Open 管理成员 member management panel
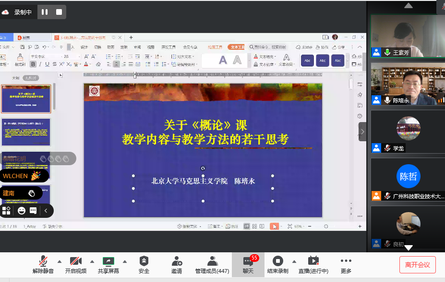Viewport: 445px width, 282px height. click(x=212, y=261)
